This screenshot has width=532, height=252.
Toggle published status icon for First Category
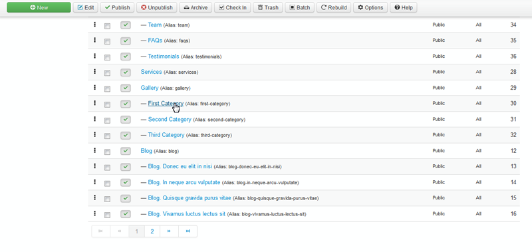[x=126, y=104]
